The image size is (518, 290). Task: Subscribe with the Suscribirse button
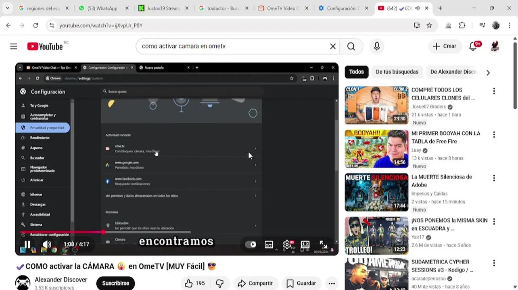115,283
